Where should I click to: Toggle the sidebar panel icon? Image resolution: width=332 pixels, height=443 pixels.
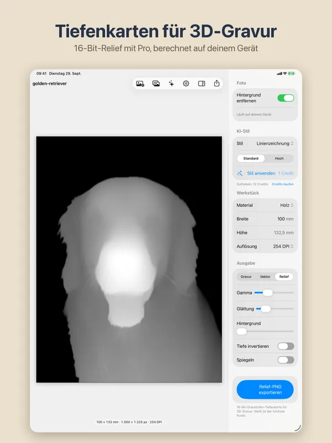pyautogui.click(x=201, y=84)
